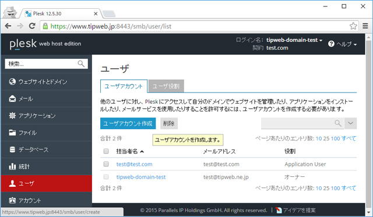Click the help question mark icon

331,44
